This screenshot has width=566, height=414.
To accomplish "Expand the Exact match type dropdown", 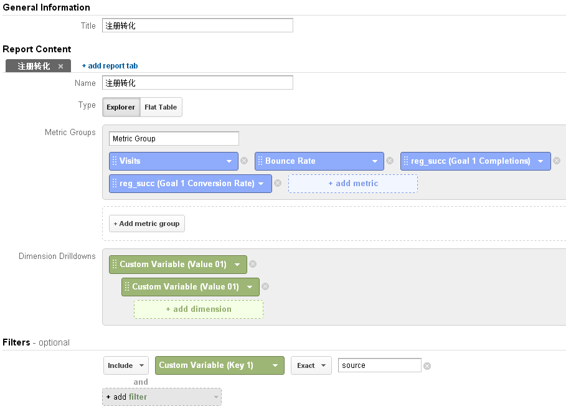I will coord(311,365).
